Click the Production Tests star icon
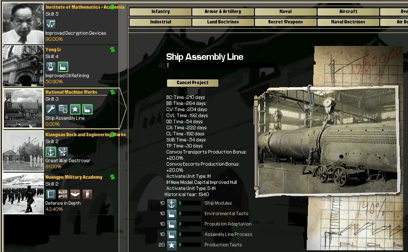Screen dimensions: 408x252 [x=171, y=245]
